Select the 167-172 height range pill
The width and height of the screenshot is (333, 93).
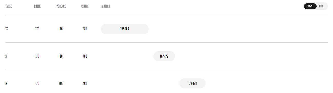pyautogui.click(x=164, y=56)
